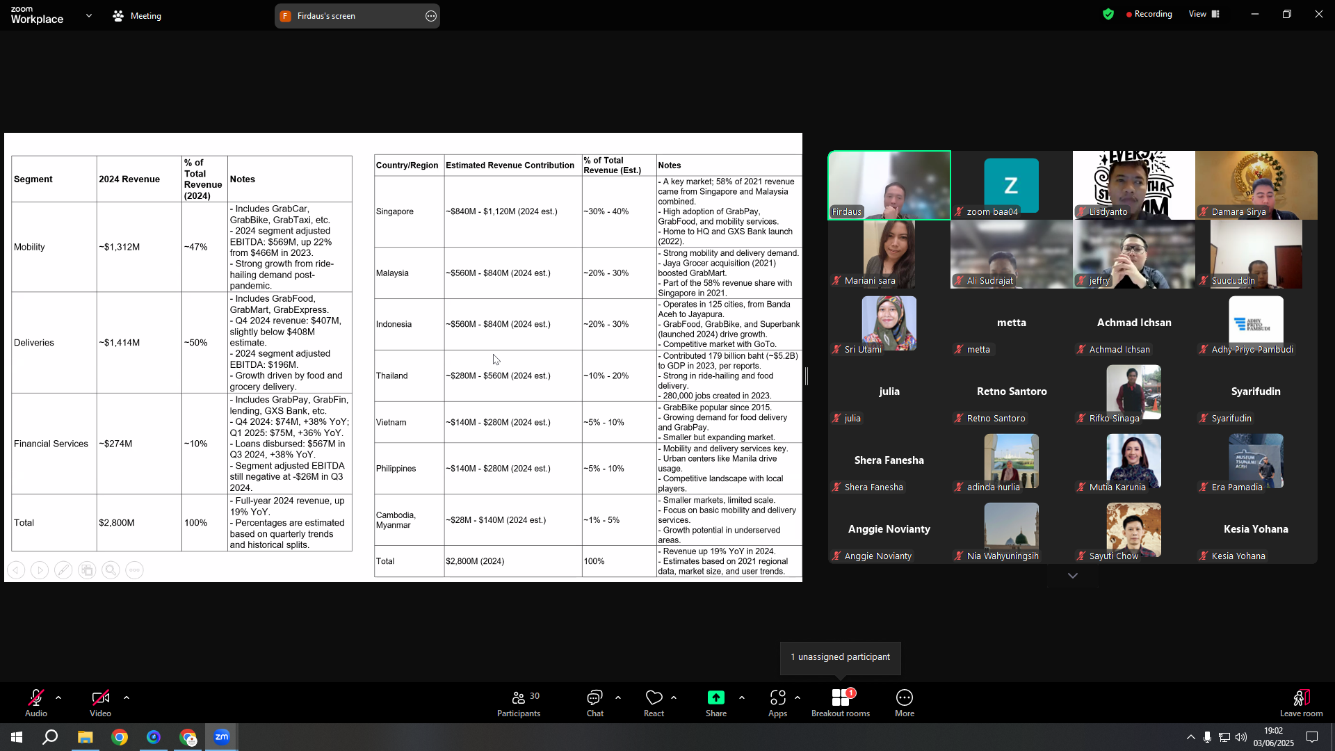Open Google Chrome from taskbar
The image size is (1335, 751).
coord(120,737)
